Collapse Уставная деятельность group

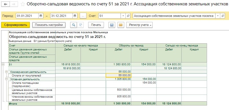point(6,79)
